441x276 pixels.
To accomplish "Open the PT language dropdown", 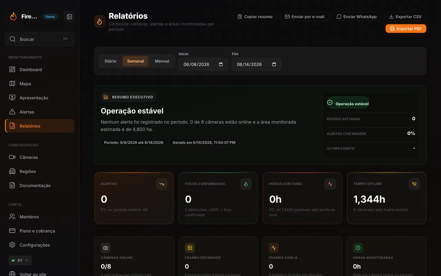I will click(20, 260).
